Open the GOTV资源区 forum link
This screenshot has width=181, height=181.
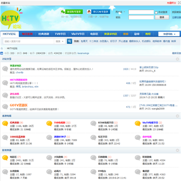coord(19,105)
